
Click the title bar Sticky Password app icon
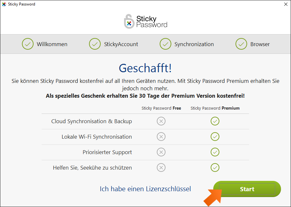tap(4, 4)
